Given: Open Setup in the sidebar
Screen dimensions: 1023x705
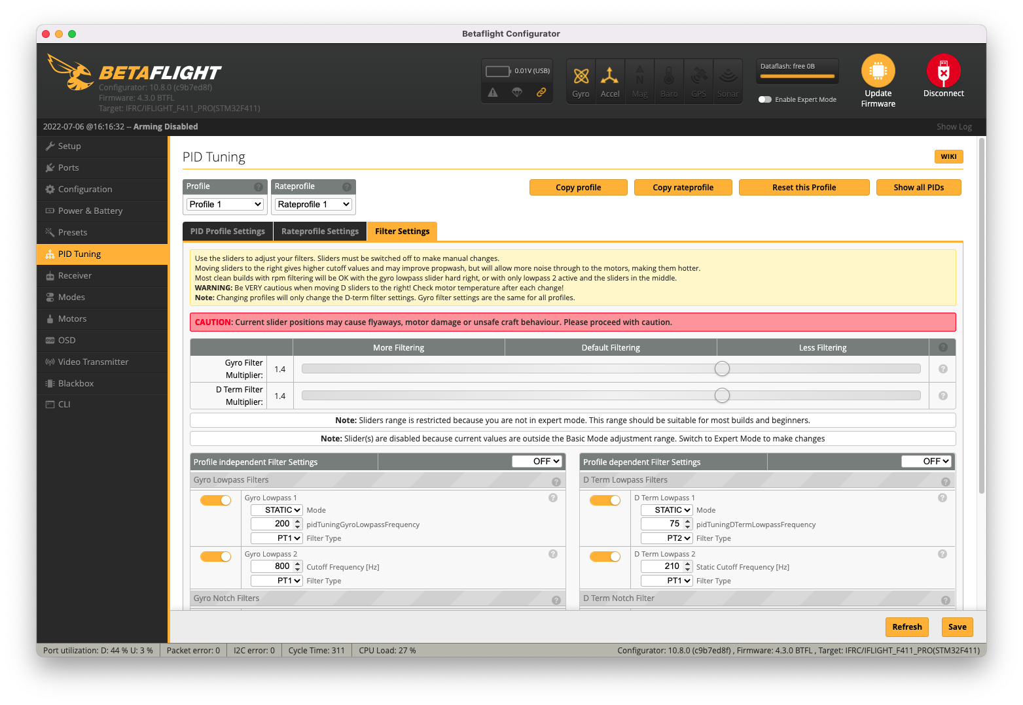Looking at the screenshot, I should 102,146.
